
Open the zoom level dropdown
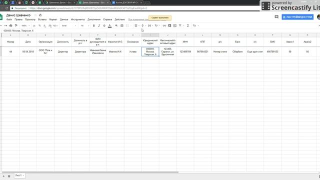pyautogui.click(x=25, y=25)
